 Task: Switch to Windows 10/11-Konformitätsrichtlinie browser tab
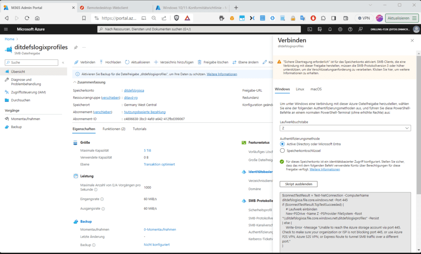click(x=191, y=7)
